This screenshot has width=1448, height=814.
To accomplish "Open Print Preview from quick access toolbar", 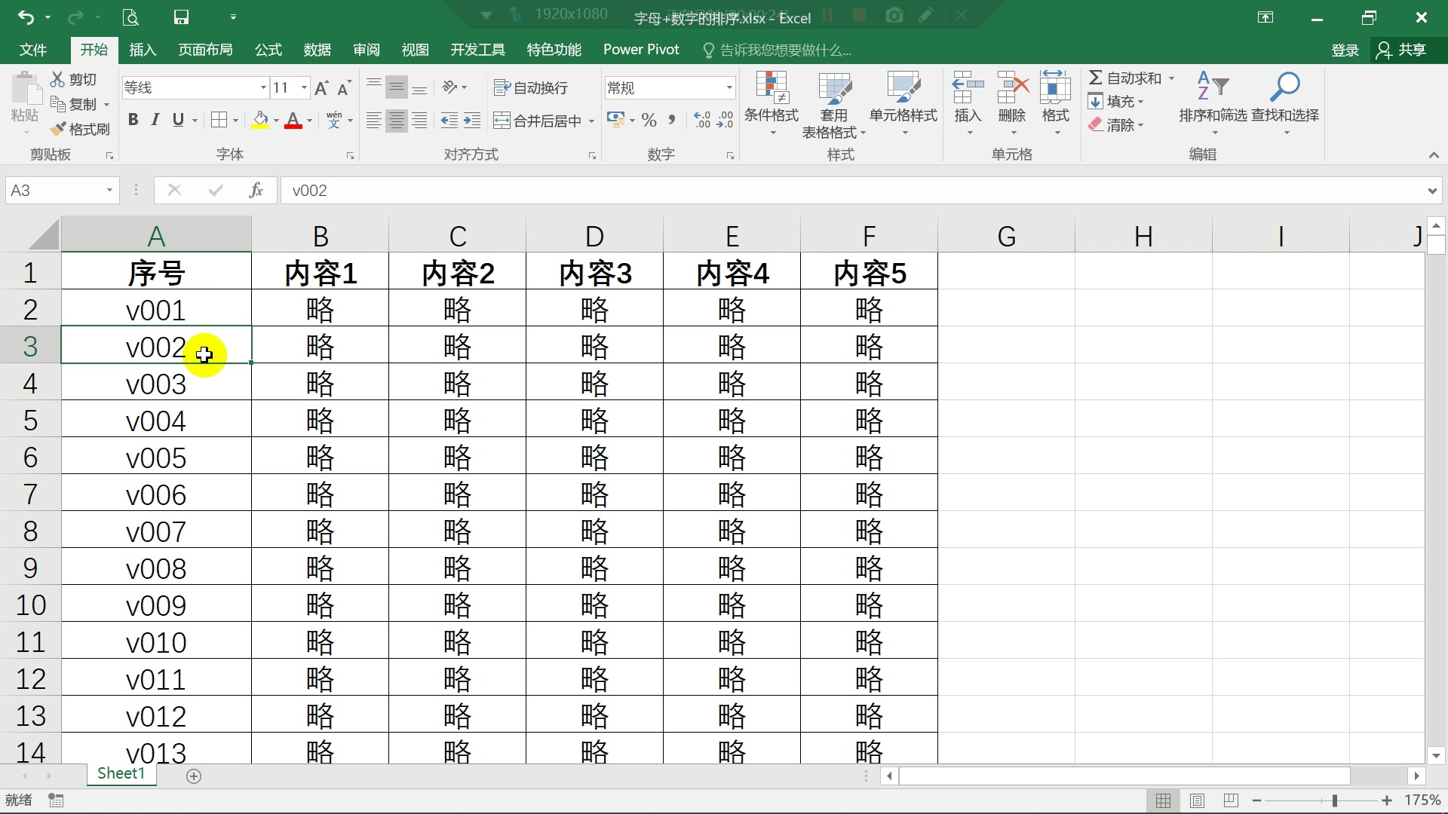I will coord(130,17).
